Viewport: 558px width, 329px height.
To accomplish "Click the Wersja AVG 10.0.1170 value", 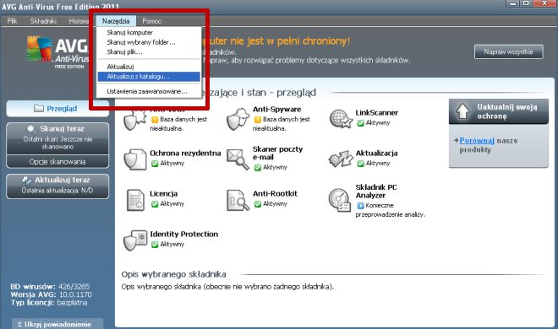I will pyautogui.click(x=75, y=294).
